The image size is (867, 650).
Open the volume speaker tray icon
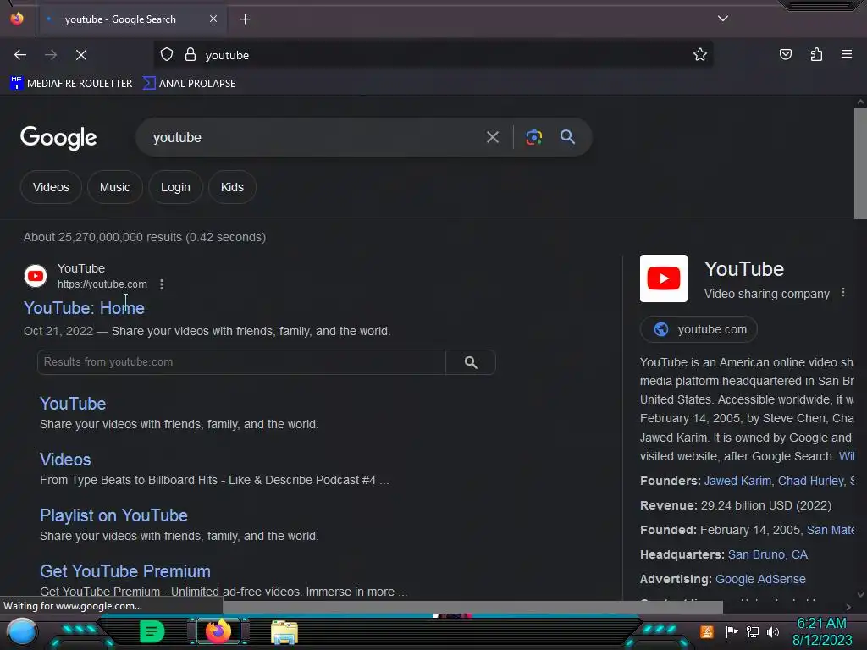click(x=773, y=631)
